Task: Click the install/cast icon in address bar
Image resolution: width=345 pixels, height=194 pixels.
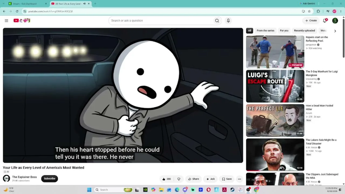Action: pyautogui.click(x=303, y=11)
